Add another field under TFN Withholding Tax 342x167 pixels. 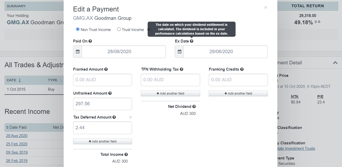[x=170, y=94]
